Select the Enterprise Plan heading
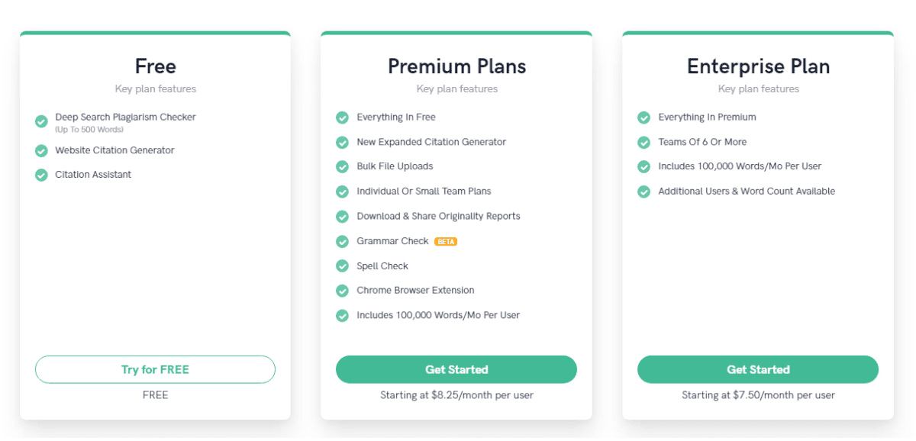916x441 pixels. pyautogui.click(x=757, y=66)
